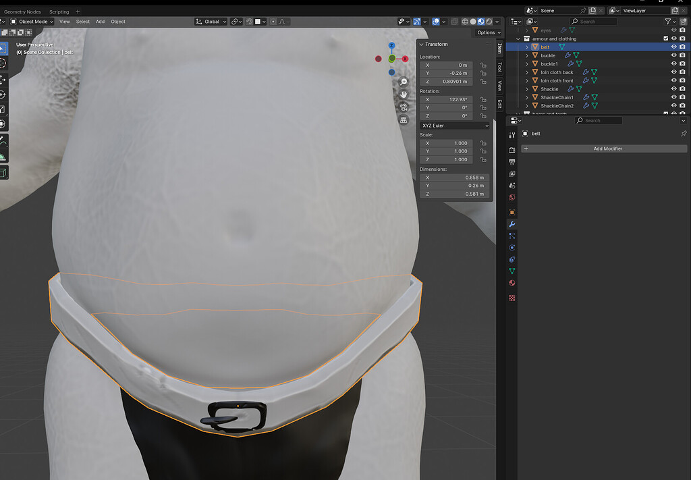Screen dimensions: 691x480
Task: Open the XYZ Euler rotation mode dropdown
Action: tap(455, 126)
